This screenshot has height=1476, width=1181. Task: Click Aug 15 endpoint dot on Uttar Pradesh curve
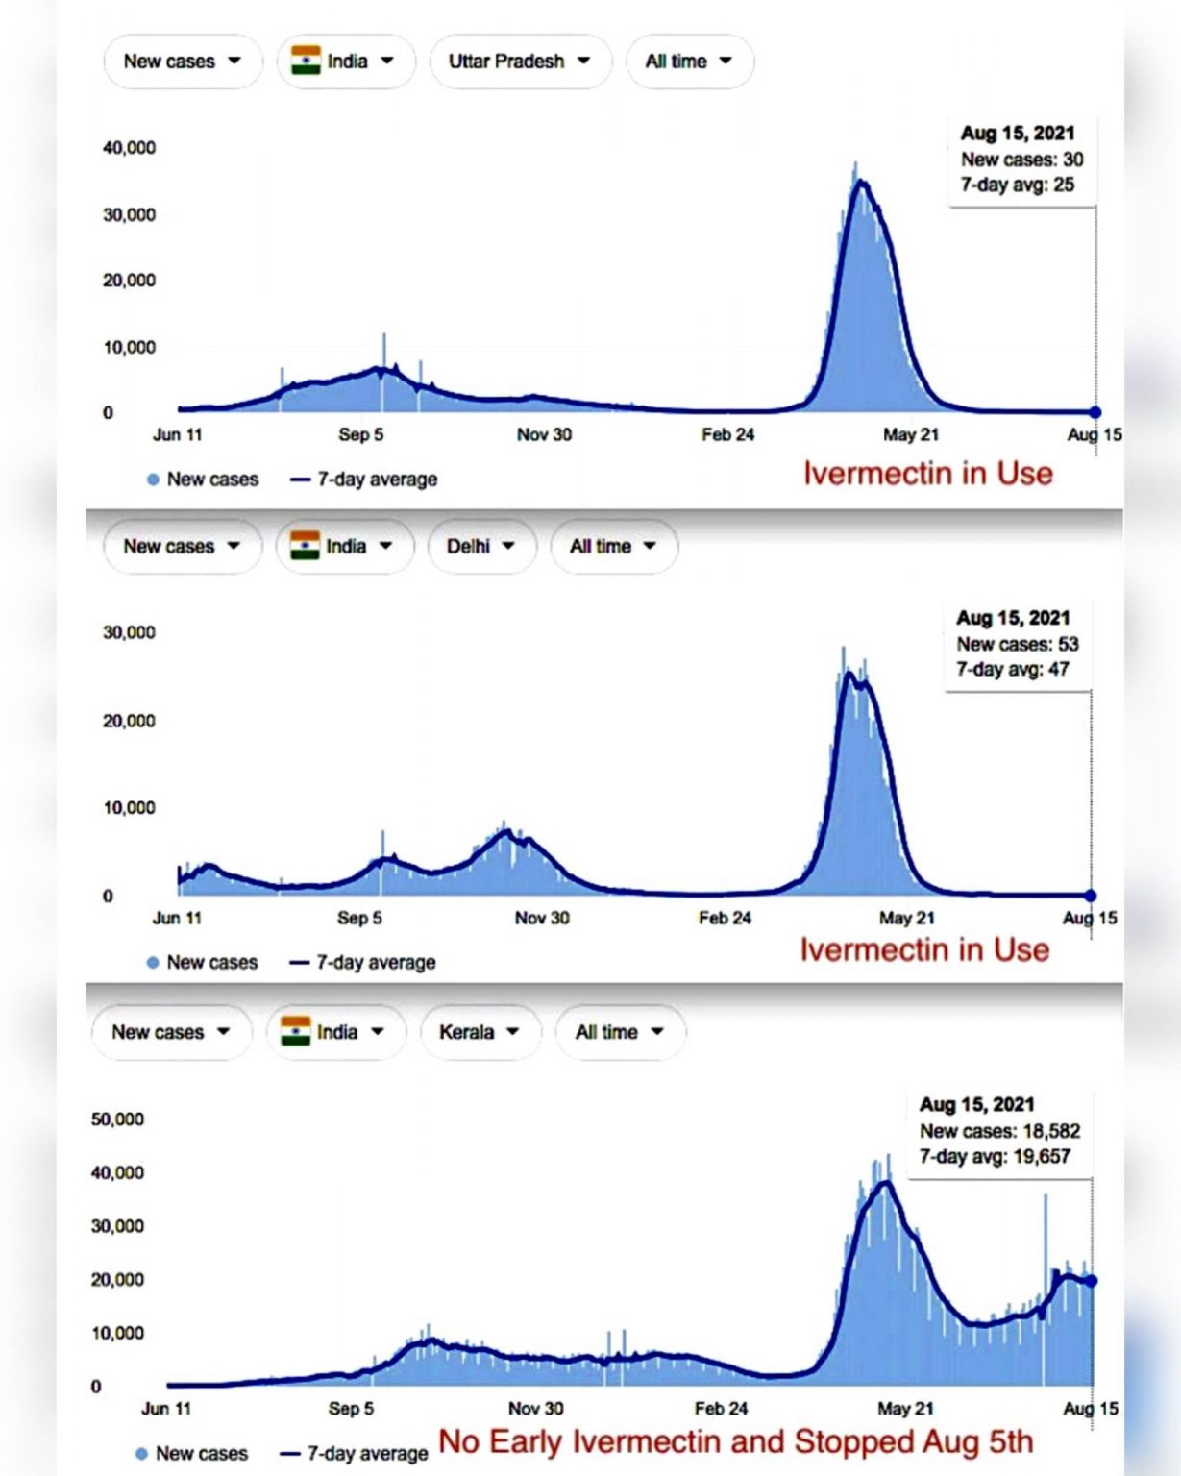point(1095,412)
